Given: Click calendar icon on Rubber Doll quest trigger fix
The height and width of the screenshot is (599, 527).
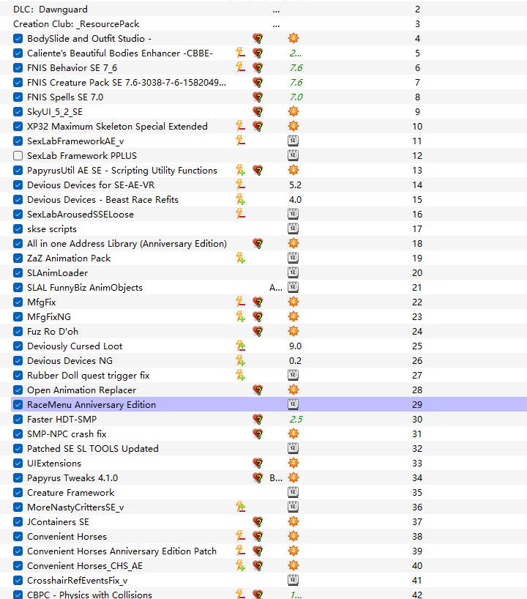Looking at the screenshot, I should [293, 375].
